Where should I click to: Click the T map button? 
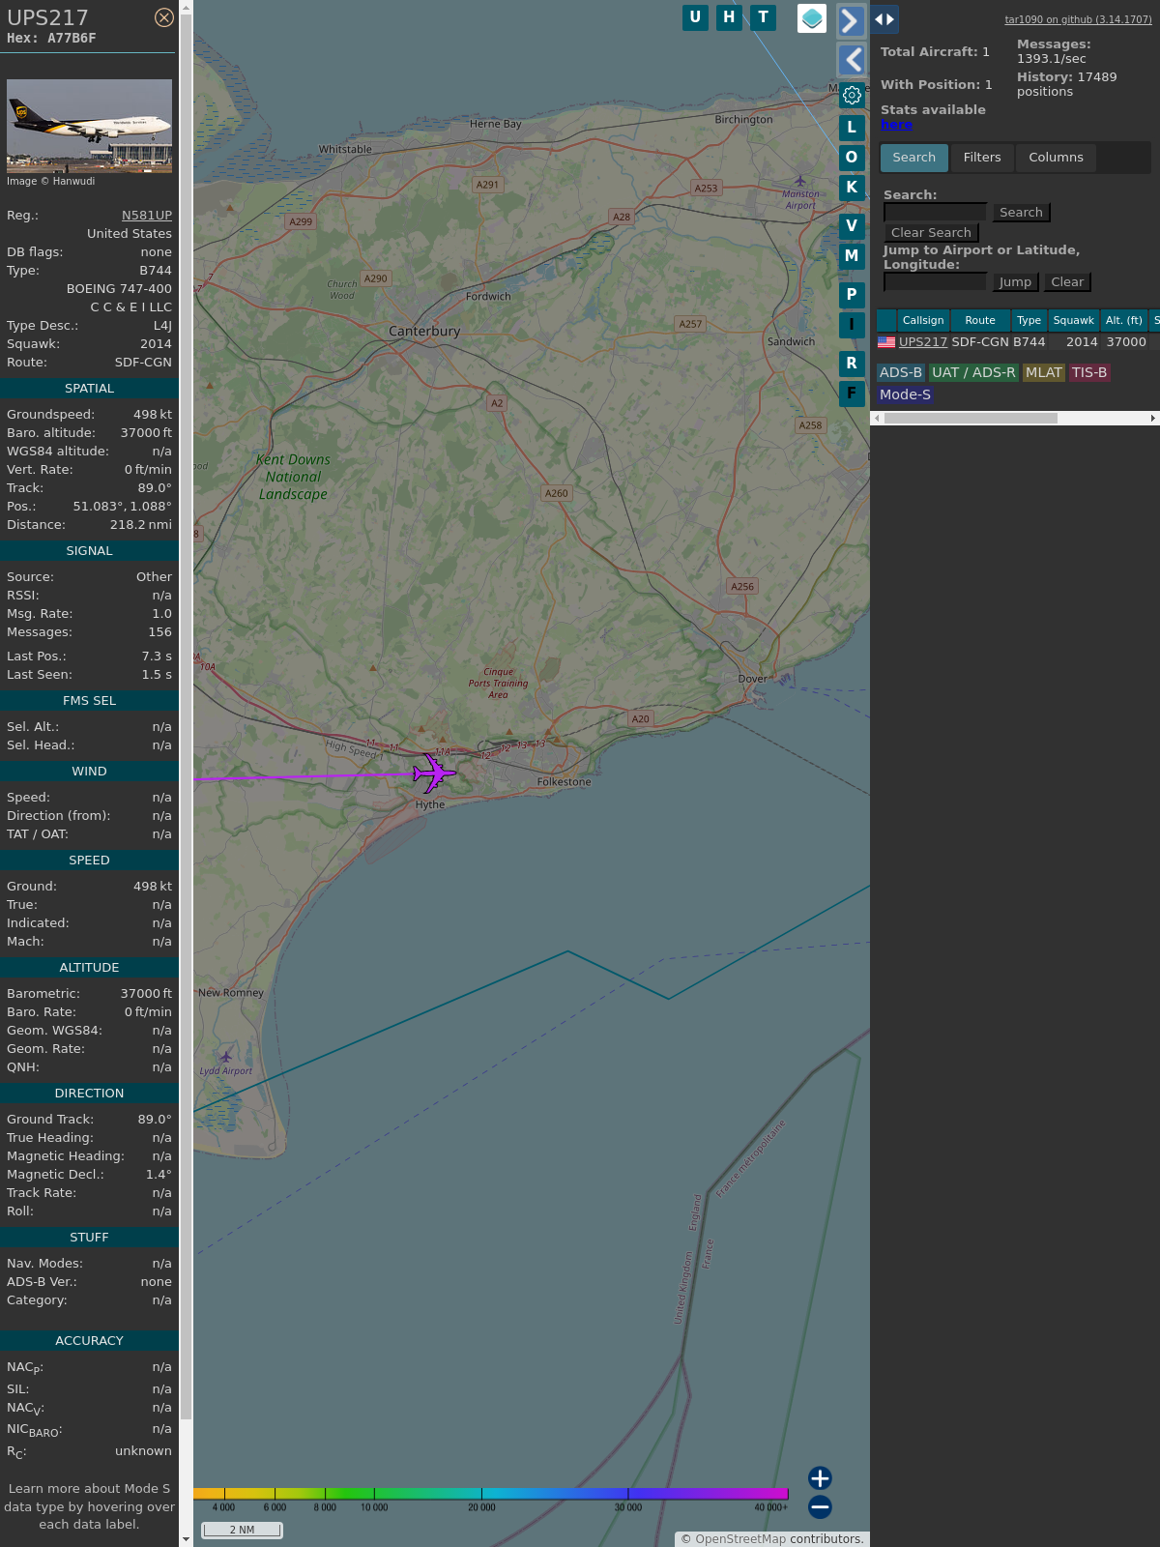(764, 17)
